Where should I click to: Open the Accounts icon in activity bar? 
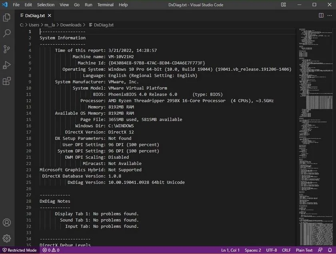[x=7, y=222]
